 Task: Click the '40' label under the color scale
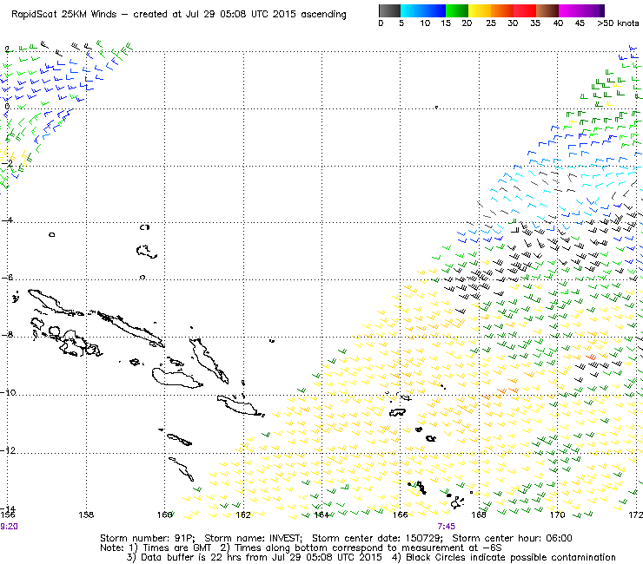pyautogui.click(x=558, y=23)
